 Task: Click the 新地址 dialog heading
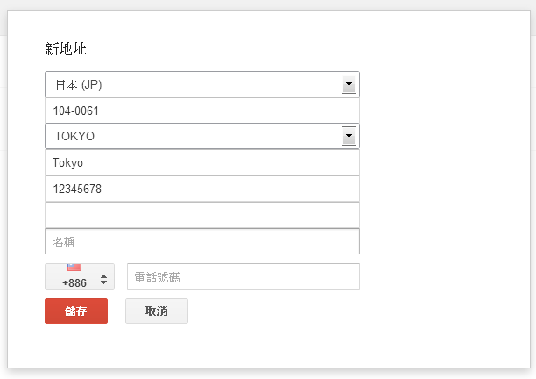(66, 48)
